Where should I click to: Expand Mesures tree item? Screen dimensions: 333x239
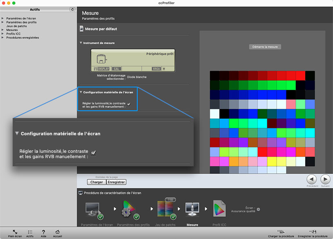click(2, 30)
